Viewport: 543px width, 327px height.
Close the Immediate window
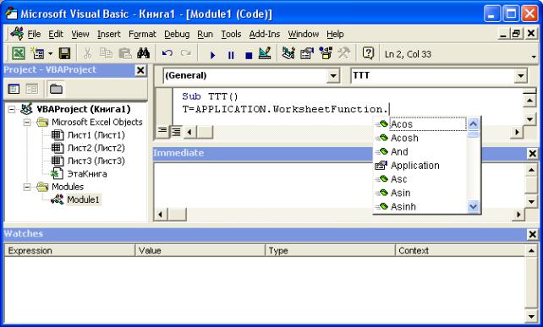[533, 153]
